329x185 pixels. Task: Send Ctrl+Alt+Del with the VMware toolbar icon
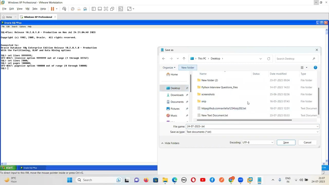tap(64, 9)
